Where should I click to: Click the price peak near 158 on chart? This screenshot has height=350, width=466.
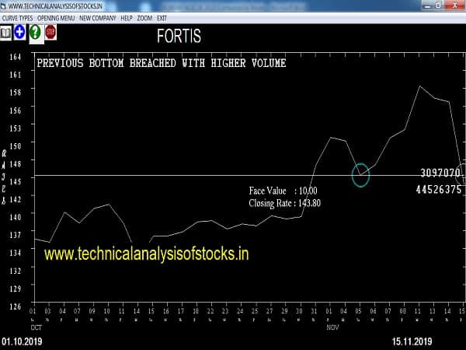tap(419, 86)
